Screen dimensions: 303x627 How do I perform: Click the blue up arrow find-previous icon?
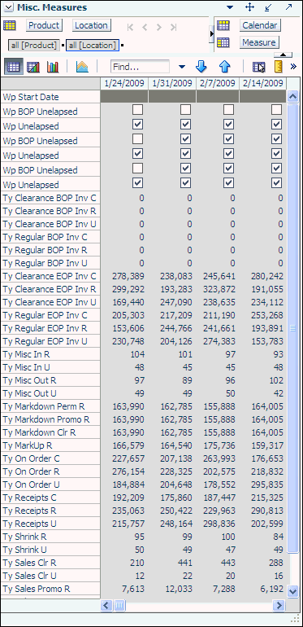[x=225, y=67]
